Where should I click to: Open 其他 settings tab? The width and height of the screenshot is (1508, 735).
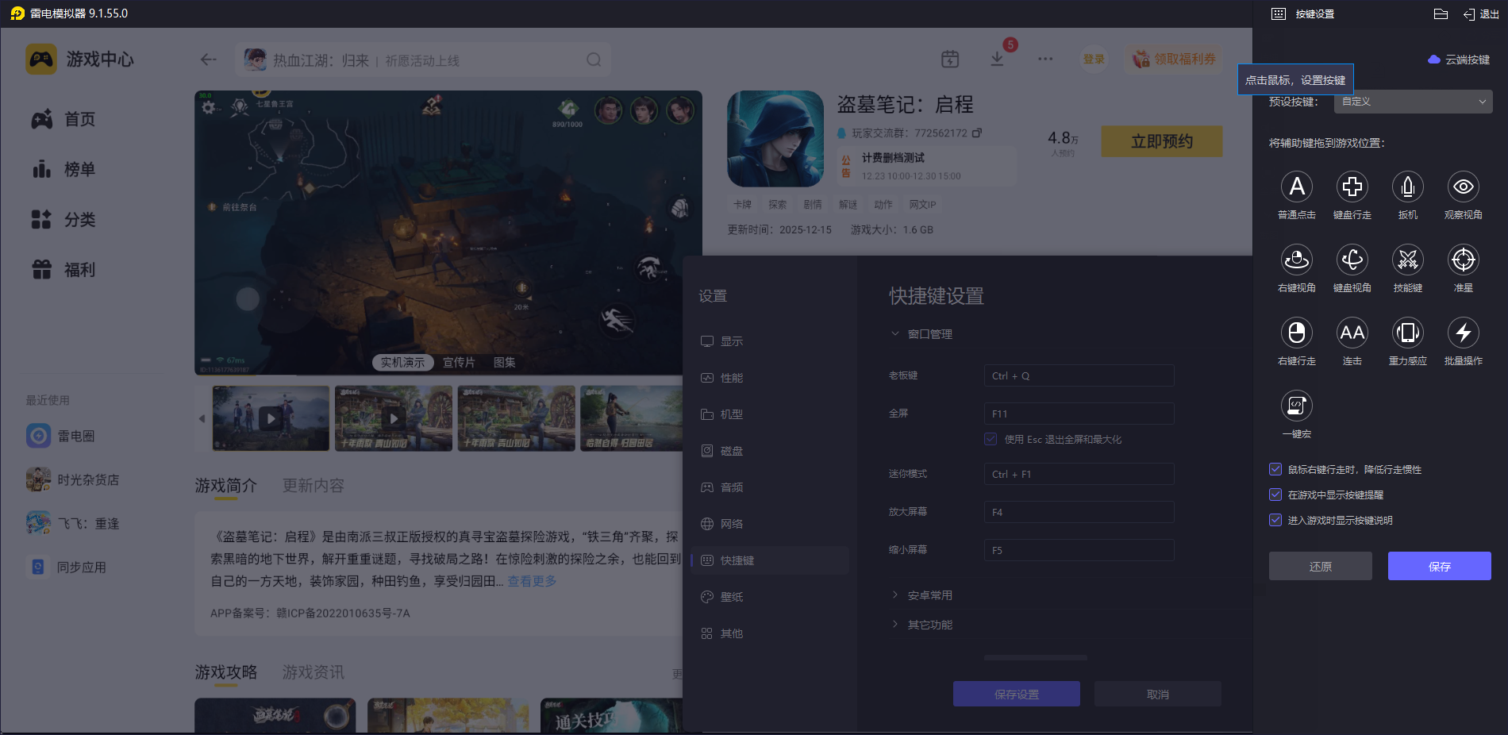pyautogui.click(x=770, y=633)
